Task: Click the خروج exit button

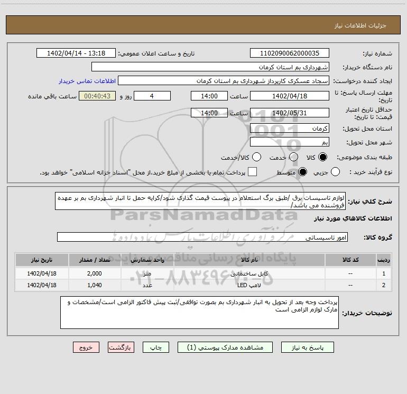Action: 86,347
